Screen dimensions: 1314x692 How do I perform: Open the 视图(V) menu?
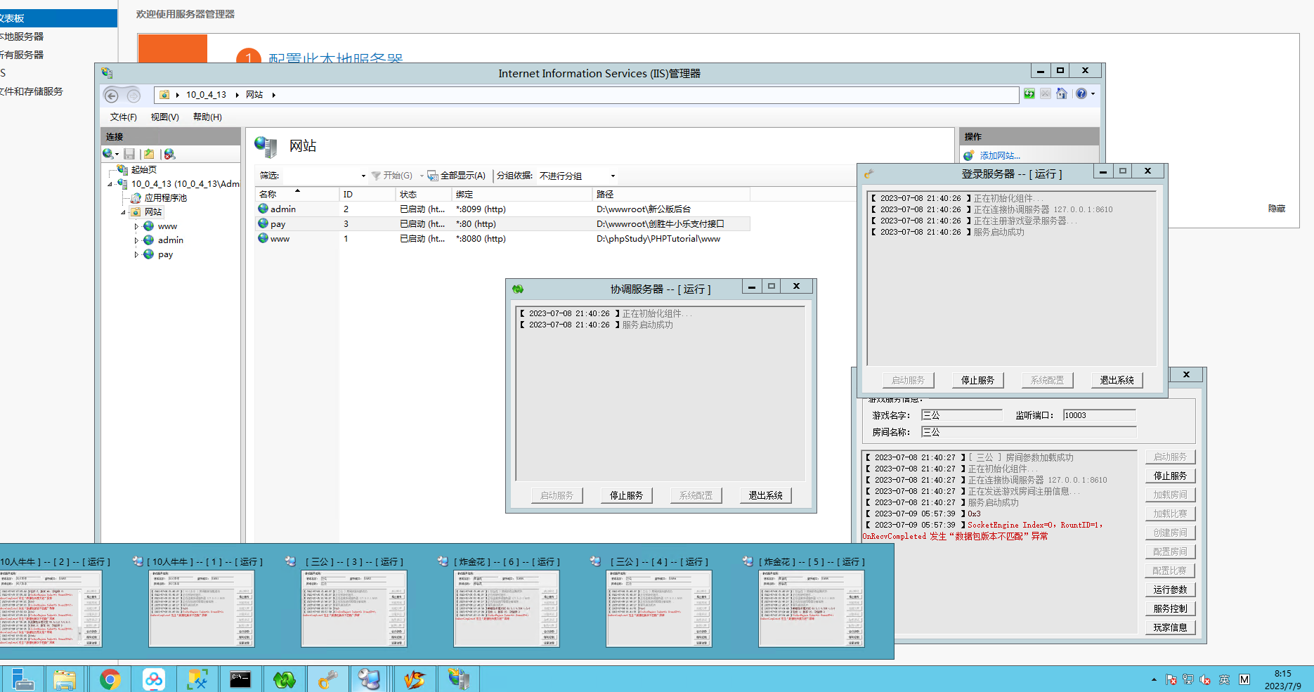click(x=164, y=117)
